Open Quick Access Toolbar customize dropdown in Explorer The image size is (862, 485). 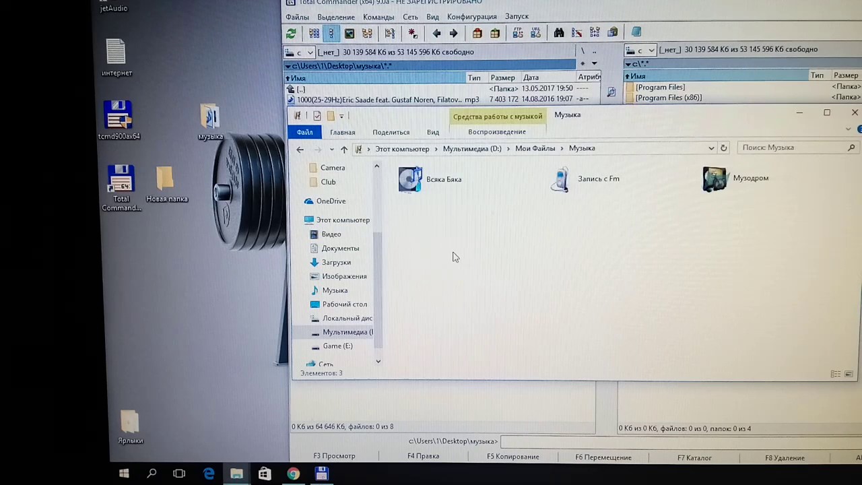pyautogui.click(x=341, y=116)
